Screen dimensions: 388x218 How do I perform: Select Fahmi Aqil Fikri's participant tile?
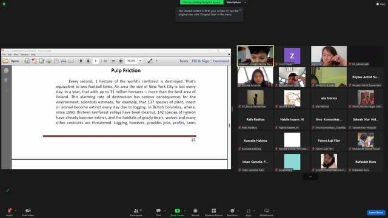pos(329,140)
